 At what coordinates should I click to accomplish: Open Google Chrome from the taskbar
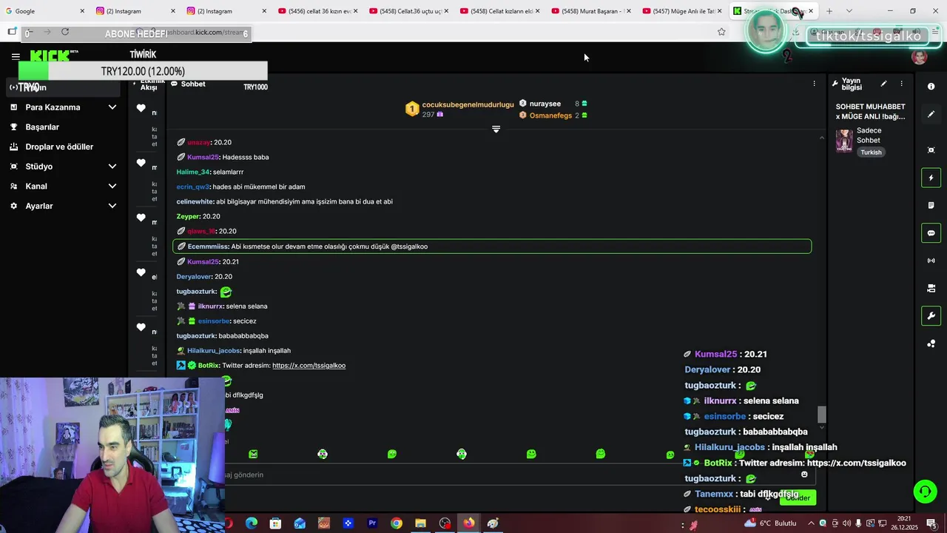pyautogui.click(x=397, y=523)
